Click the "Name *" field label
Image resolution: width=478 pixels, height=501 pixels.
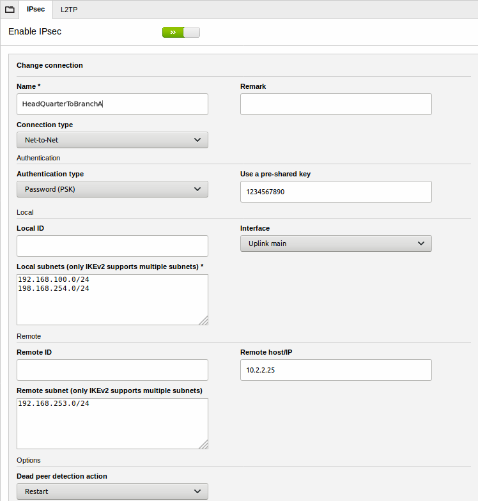tap(29, 86)
